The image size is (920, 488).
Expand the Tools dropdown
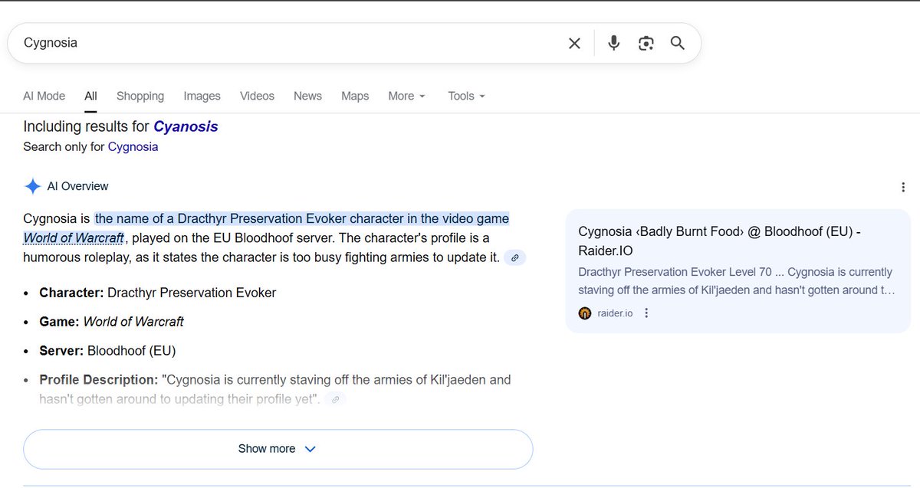tap(466, 96)
